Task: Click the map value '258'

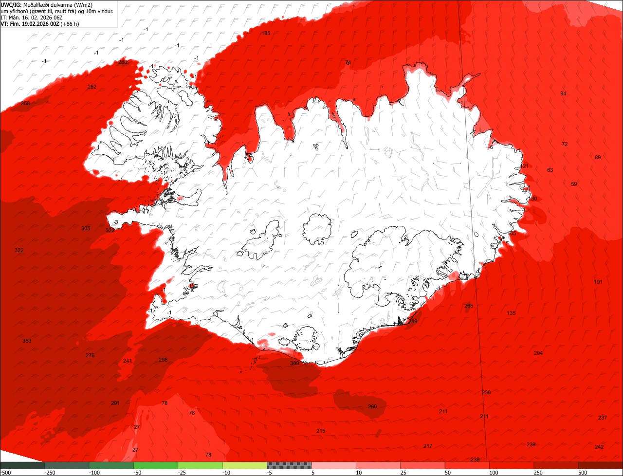Action: (25, 103)
